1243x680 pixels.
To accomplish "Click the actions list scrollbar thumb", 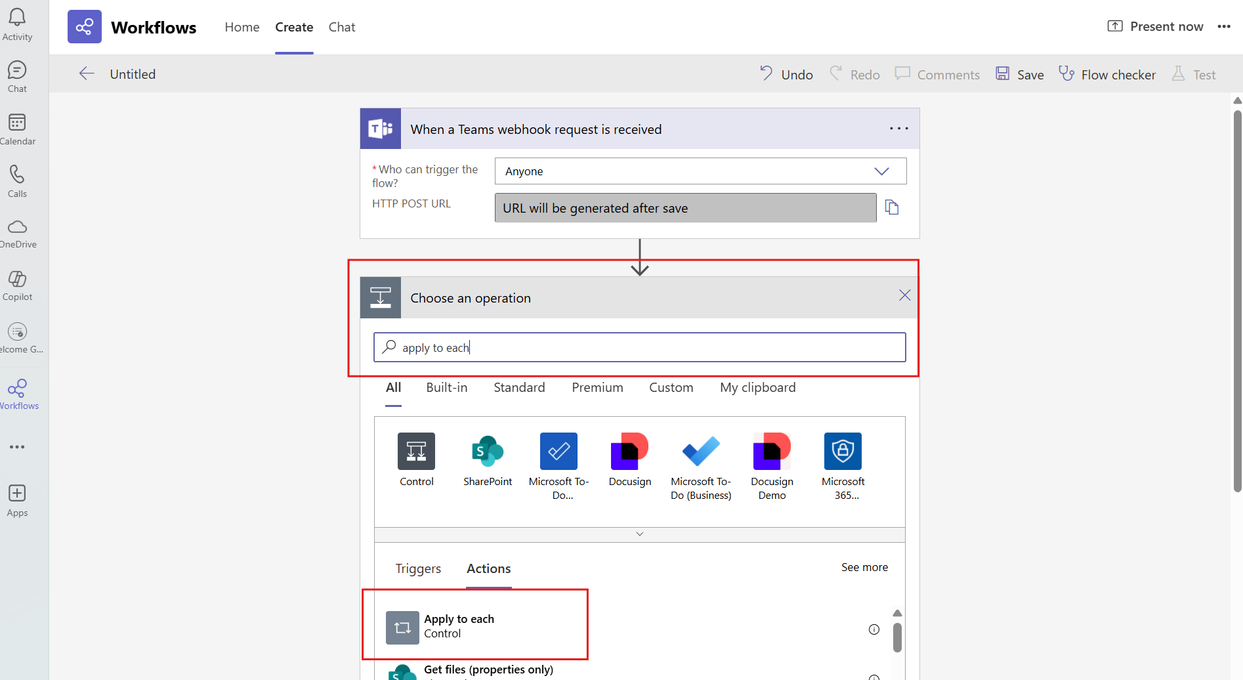I will [897, 637].
